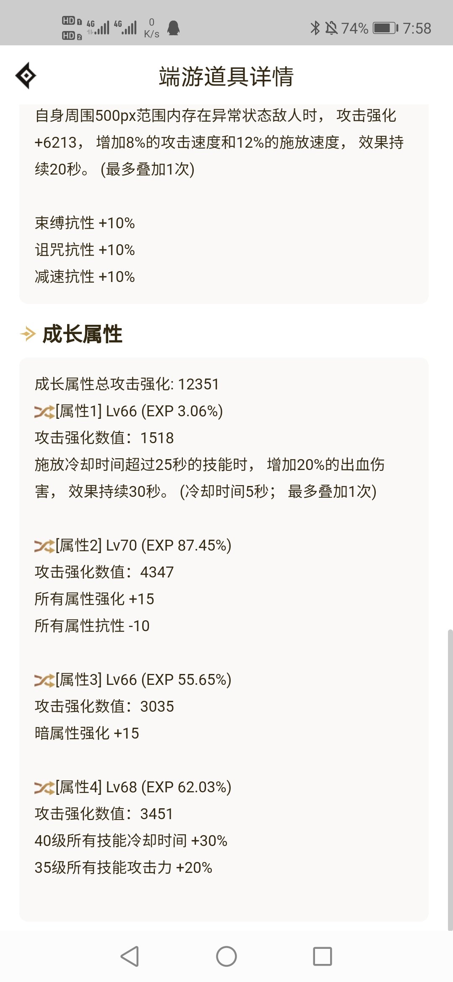Tap the muted bell status icon
The height and width of the screenshot is (982, 453).
click(331, 28)
